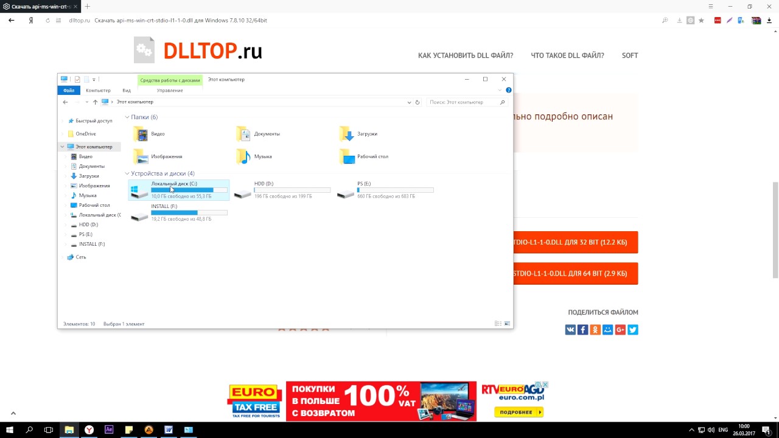Viewport: 779px width, 438px height.
Task: Open the Музыка folder in Папки section
Action: (254, 156)
